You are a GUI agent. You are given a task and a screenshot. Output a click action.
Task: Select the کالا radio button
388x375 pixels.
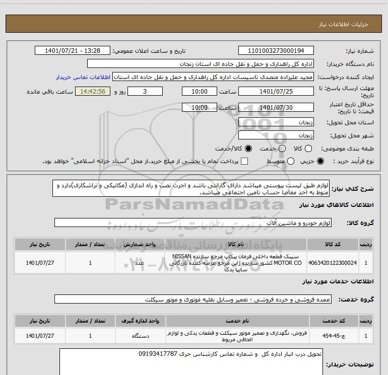pyautogui.click(x=308, y=148)
